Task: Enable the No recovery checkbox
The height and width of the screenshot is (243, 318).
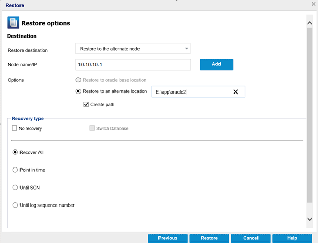Action: pyautogui.click(x=15, y=128)
